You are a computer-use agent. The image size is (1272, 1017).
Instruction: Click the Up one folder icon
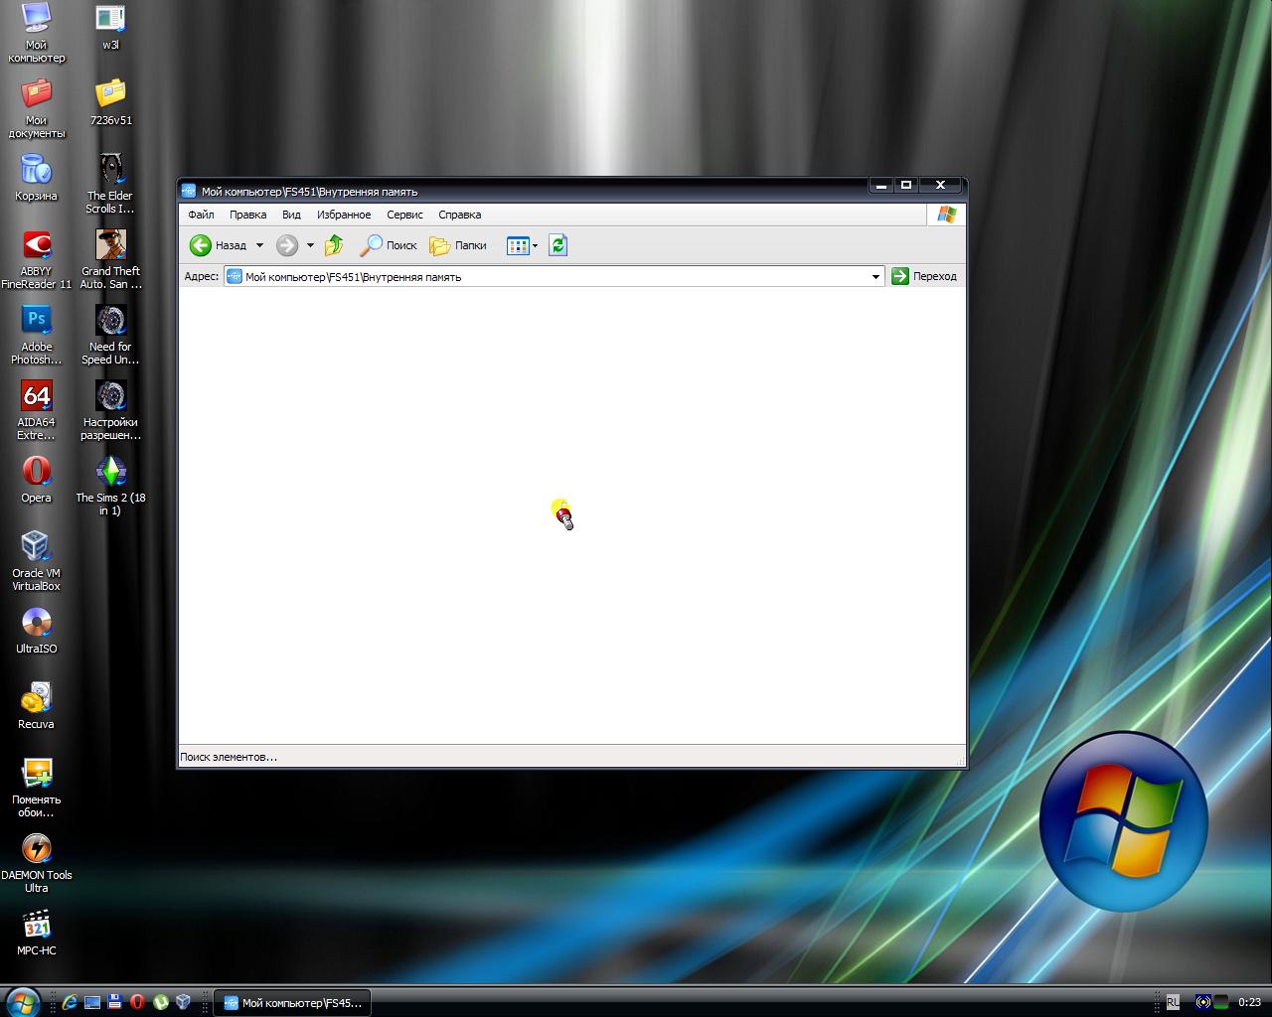click(334, 245)
